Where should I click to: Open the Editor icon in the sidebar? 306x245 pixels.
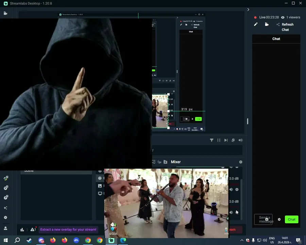(x=5, y=13)
